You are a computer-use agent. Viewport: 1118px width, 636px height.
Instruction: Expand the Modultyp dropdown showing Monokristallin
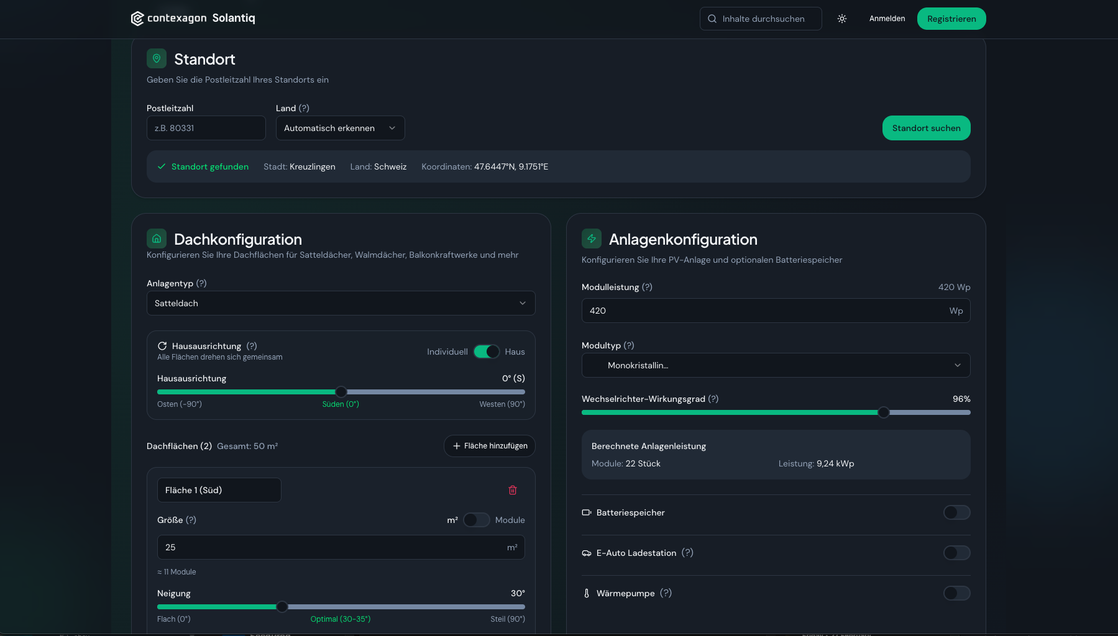[776, 365]
